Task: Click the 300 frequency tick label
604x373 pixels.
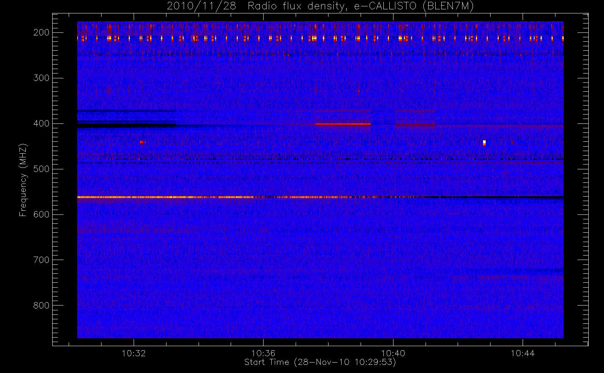Action: pyautogui.click(x=41, y=78)
